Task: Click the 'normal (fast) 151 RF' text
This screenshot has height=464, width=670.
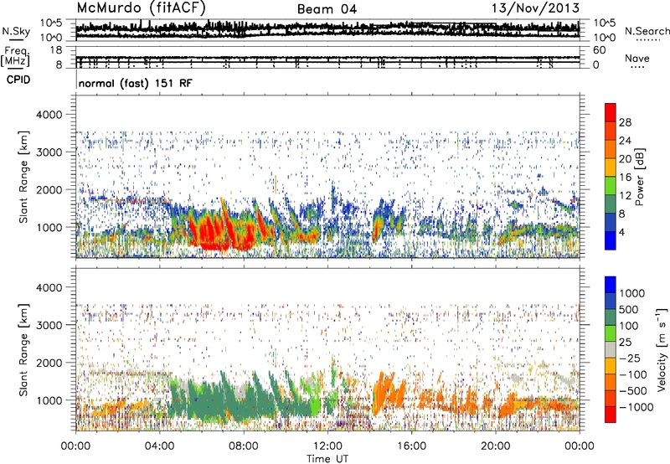Action: pyautogui.click(x=136, y=83)
